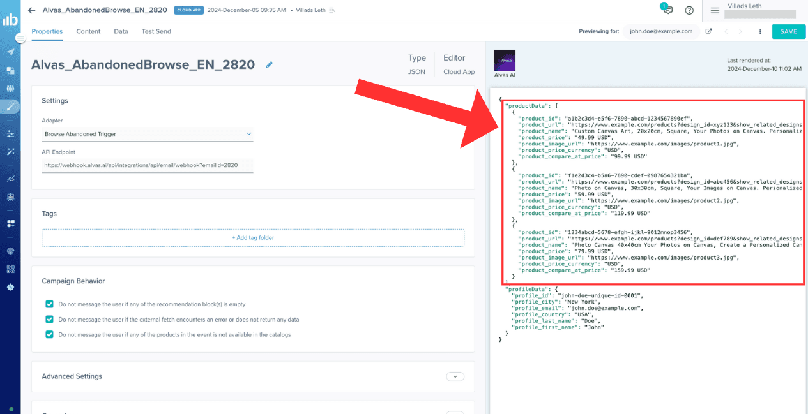Click the "profile_city": "New York" line

tap(556, 302)
